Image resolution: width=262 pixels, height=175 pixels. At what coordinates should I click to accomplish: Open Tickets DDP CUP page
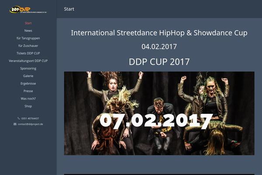point(28,53)
